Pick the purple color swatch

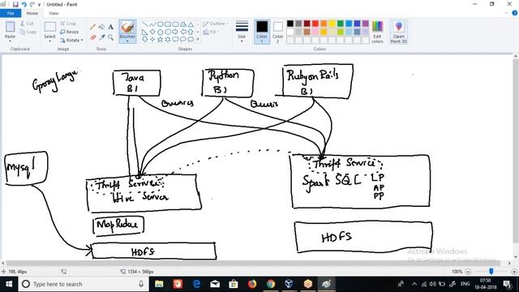click(x=366, y=24)
